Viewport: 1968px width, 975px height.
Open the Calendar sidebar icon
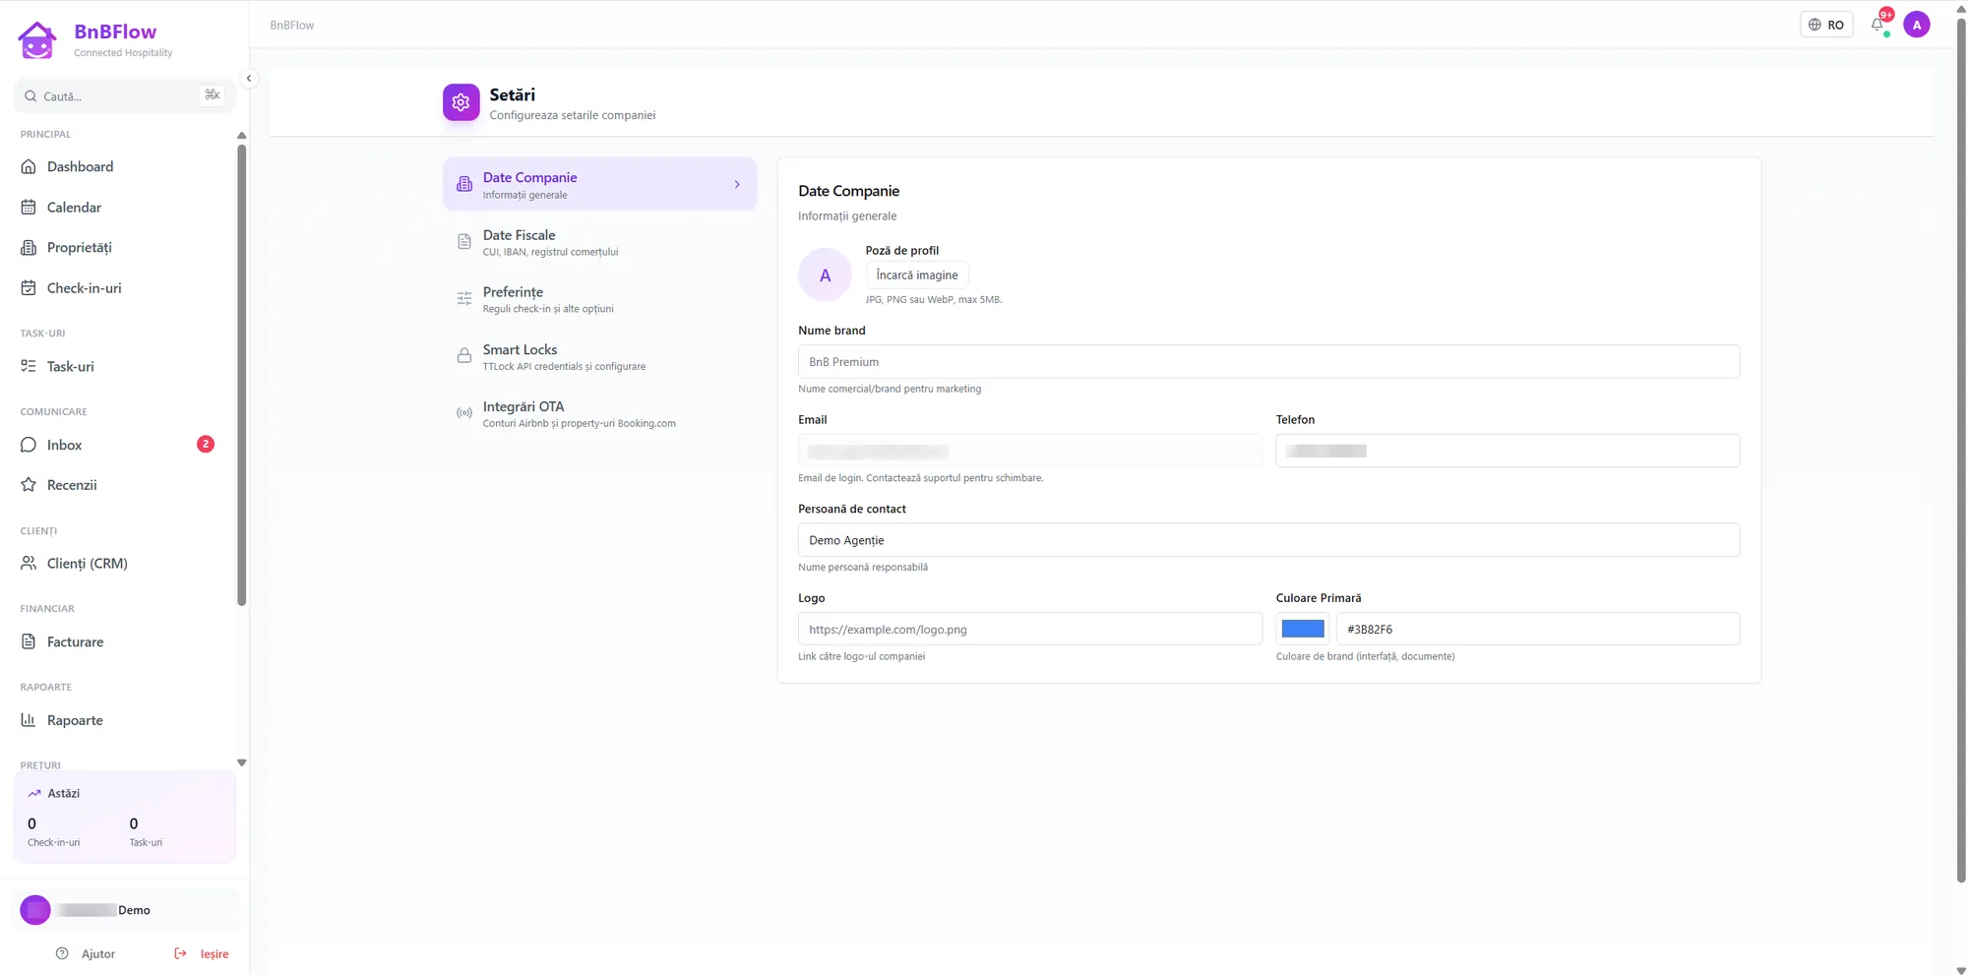click(29, 207)
